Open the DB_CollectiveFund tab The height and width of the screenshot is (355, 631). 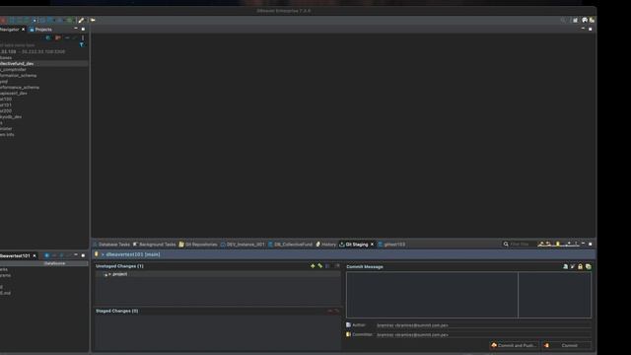point(290,245)
